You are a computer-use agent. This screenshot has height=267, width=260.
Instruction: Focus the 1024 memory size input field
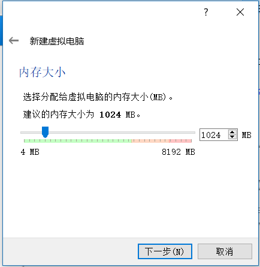point(214,135)
